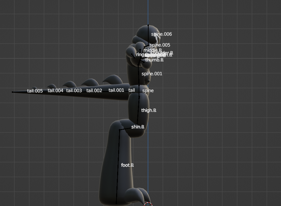Image resolution: width=281 pixels, height=206 pixels.
Task: Click the tail.004 bone label
Action: click(x=55, y=91)
